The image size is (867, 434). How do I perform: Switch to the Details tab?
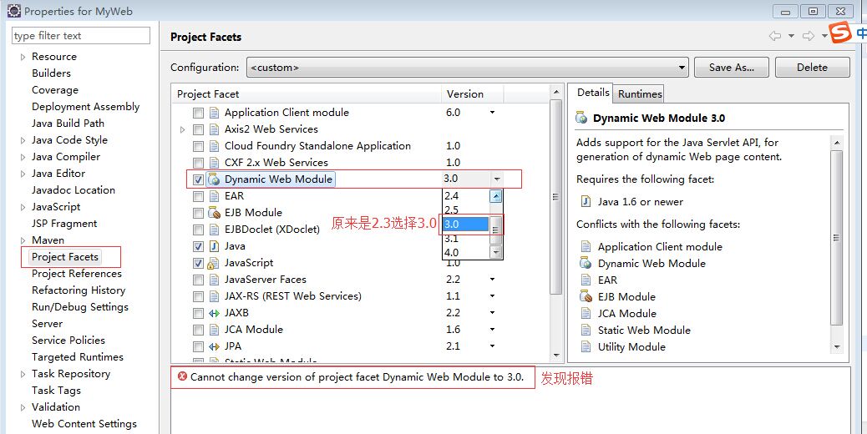pos(593,93)
